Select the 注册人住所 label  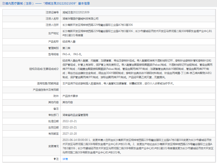pos(52,25)
